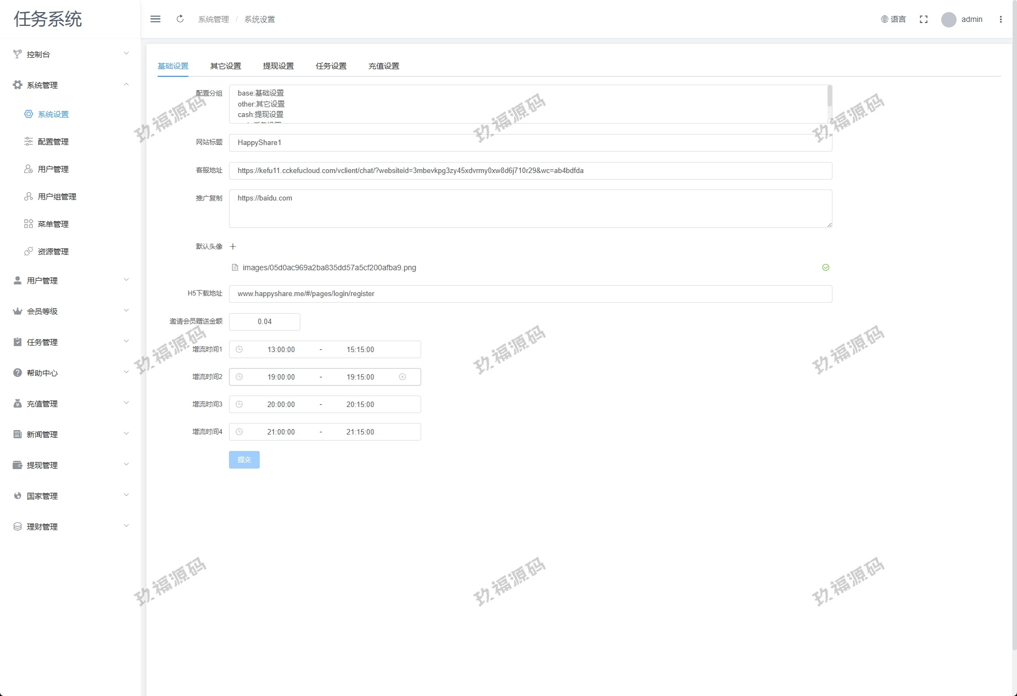This screenshot has height=696, width=1017.
Task: Click the 网站标题 input field
Action: coord(530,143)
